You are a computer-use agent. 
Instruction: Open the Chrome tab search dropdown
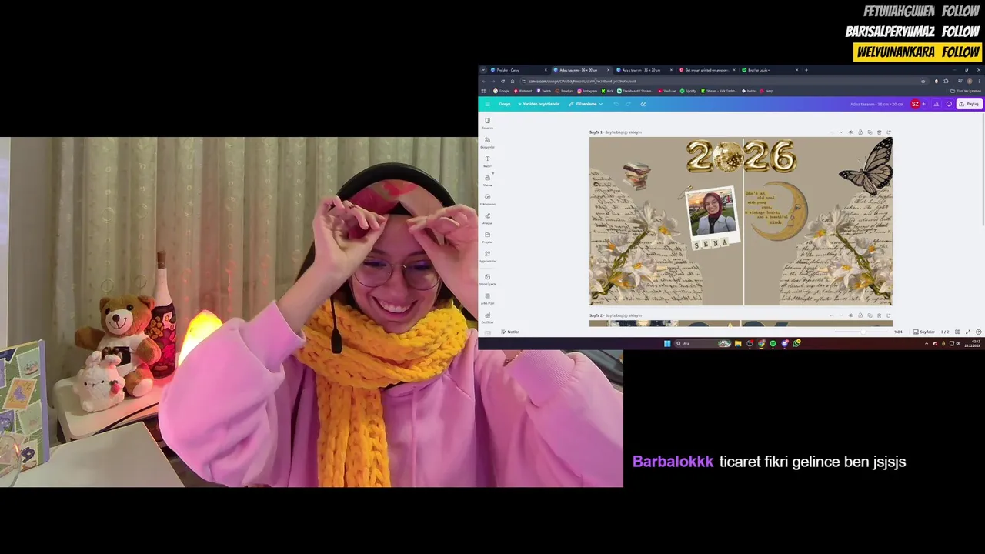[x=483, y=70]
